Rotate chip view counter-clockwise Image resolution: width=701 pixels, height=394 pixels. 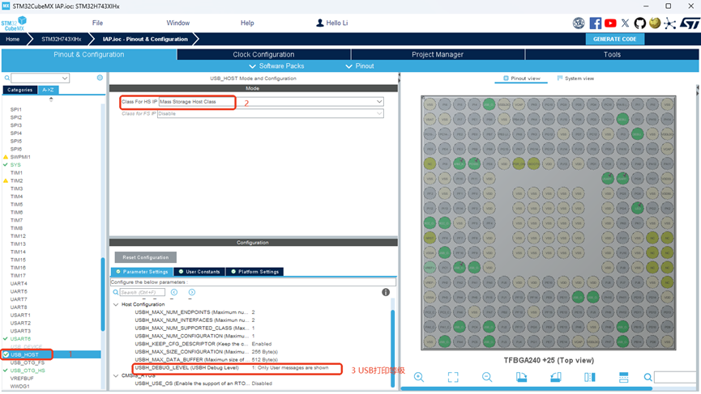pos(555,377)
